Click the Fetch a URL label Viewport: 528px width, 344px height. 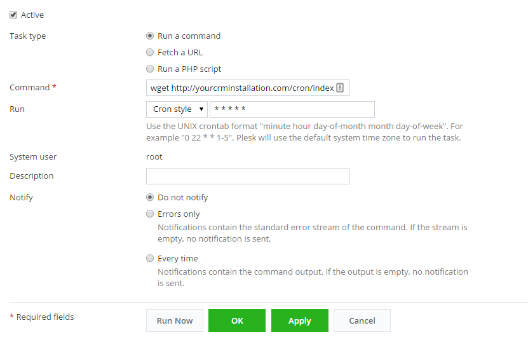coord(180,53)
